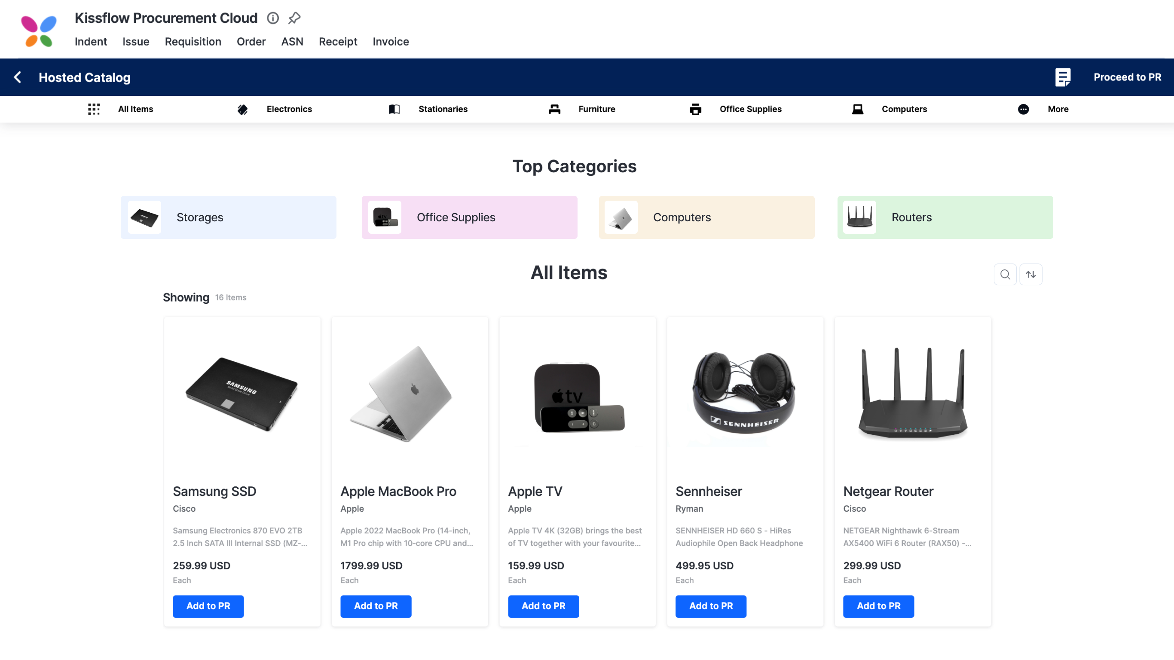This screenshot has height=660, width=1174.
Task: Add Sennheiser to PR
Action: pyautogui.click(x=711, y=606)
